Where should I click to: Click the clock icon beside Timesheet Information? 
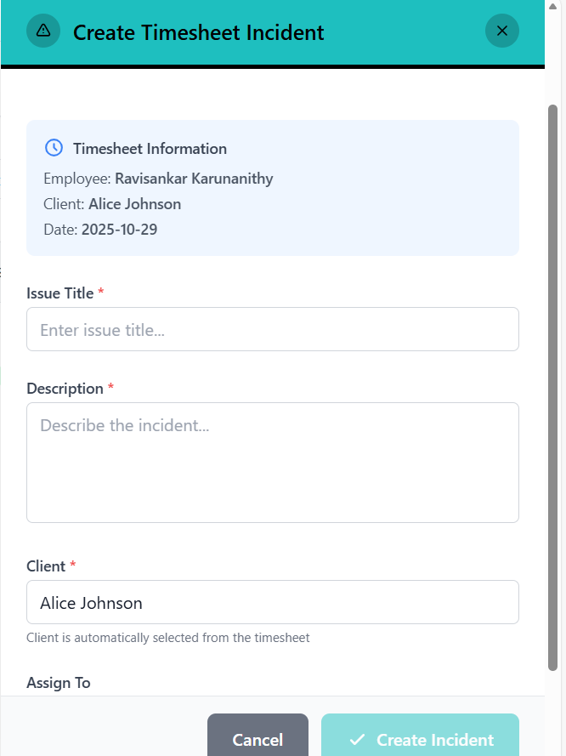coord(54,147)
